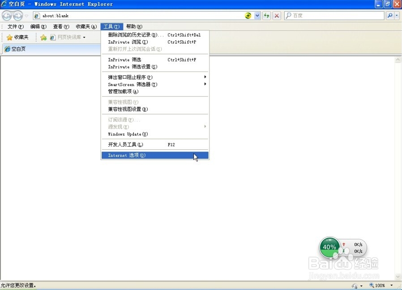Click the 百度 search box
The width and height of the screenshot is (402, 290).
(334, 16)
